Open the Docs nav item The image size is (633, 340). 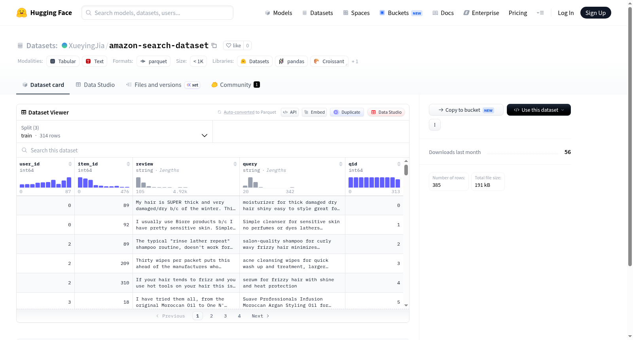click(x=443, y=13)
